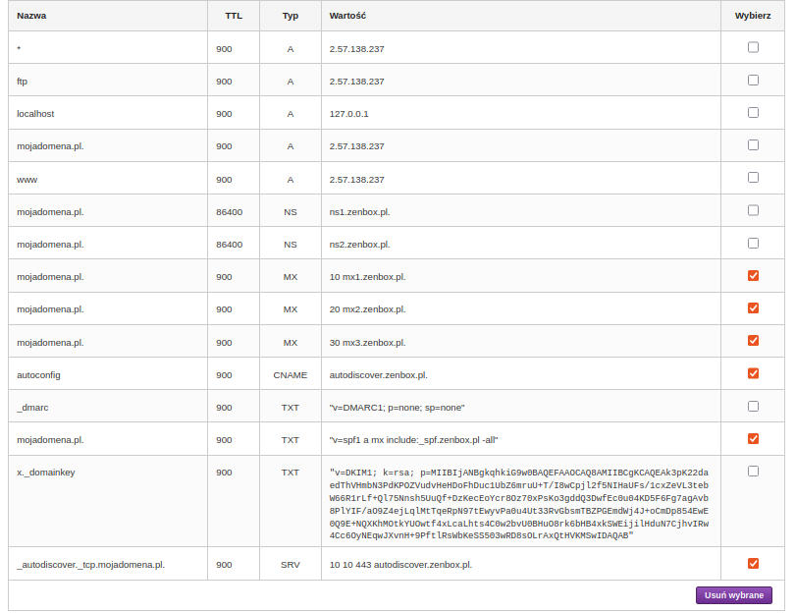Select the ftp record checkbox
The width and height of the screenshot is (796, 613).
753,80
